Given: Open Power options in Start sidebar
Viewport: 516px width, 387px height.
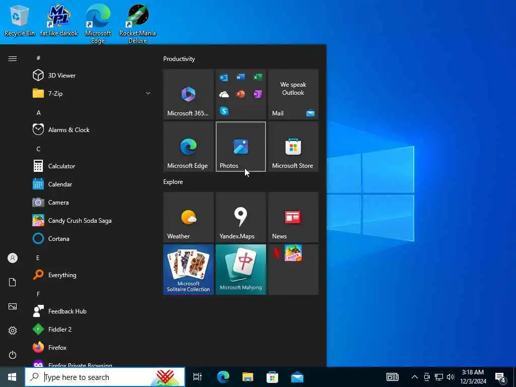Looking at the screenshot, I should 13,355.
